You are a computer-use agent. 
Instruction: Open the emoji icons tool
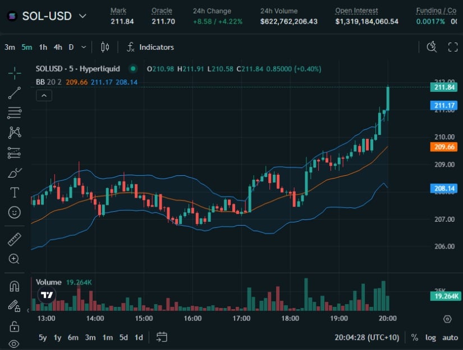15,212
